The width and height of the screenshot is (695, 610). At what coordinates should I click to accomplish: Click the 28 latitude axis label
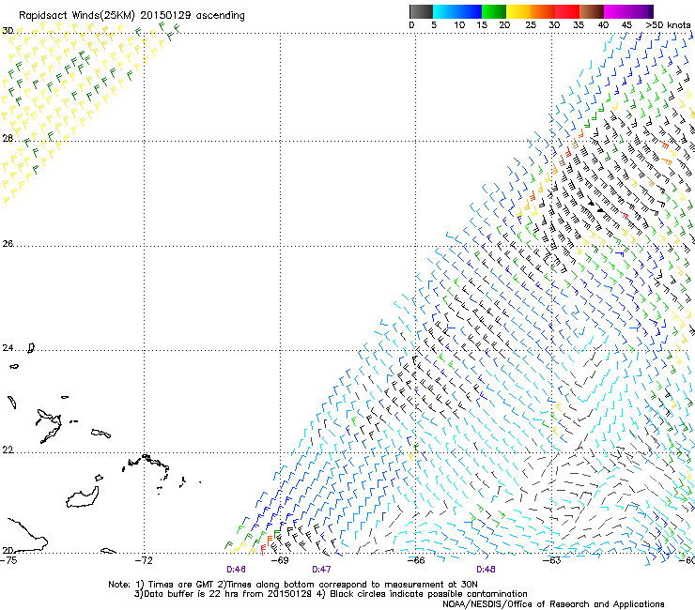[x=8, y=139]
